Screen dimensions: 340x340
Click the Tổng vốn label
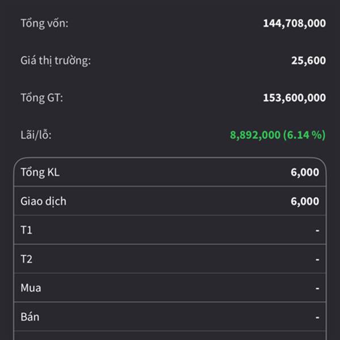point(44,23)
